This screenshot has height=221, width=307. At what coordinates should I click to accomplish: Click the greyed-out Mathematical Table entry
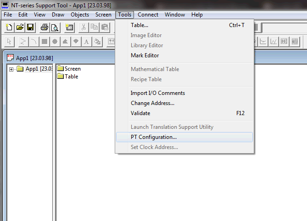pos(184,69)
